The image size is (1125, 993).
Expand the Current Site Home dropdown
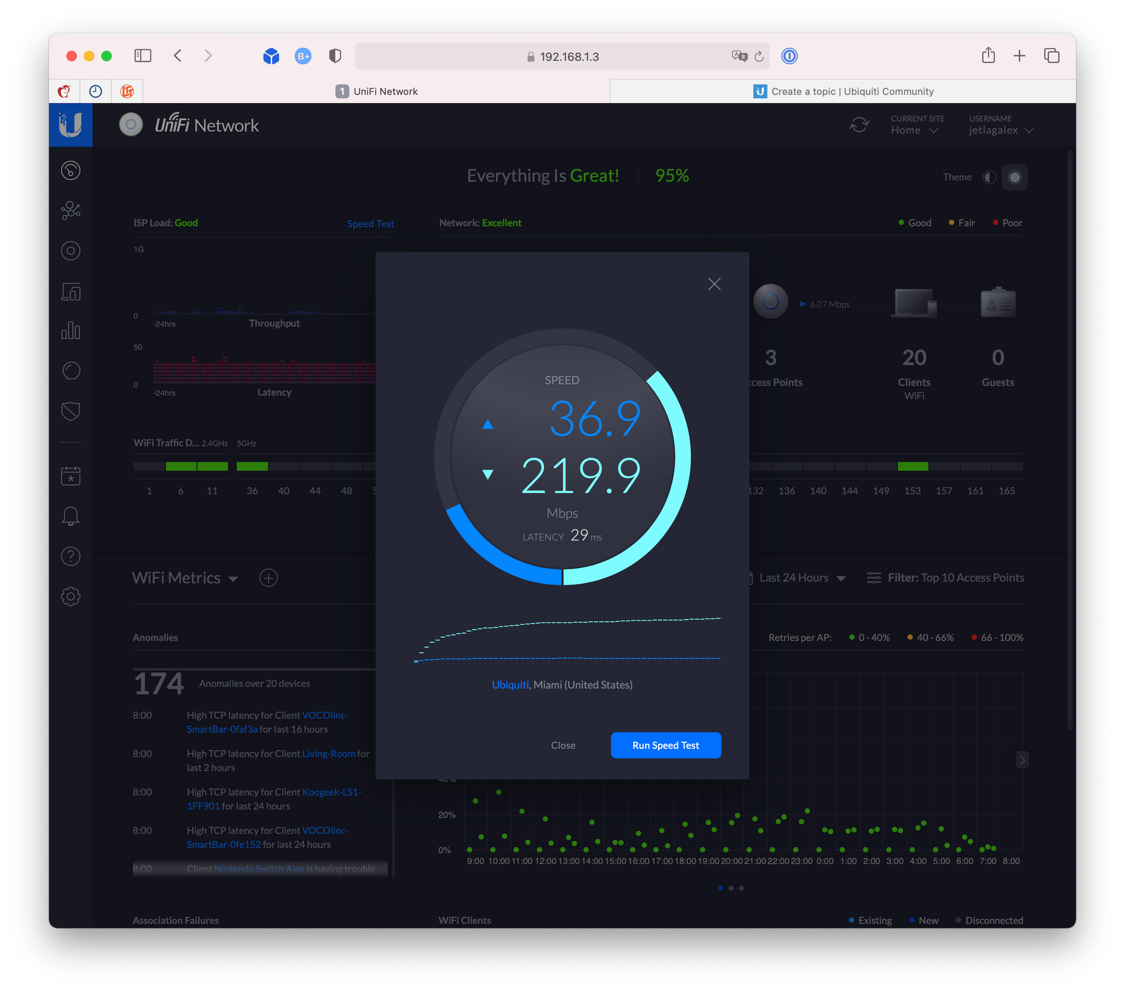point(915,130)
